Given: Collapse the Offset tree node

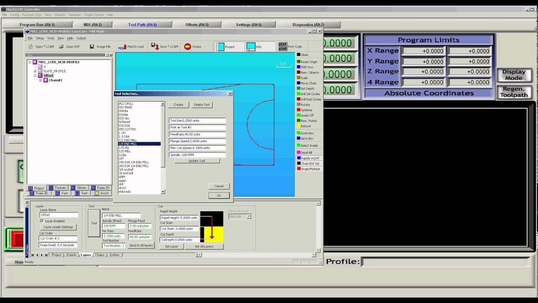Looking at the screenshot, I should tap(35, 76).
